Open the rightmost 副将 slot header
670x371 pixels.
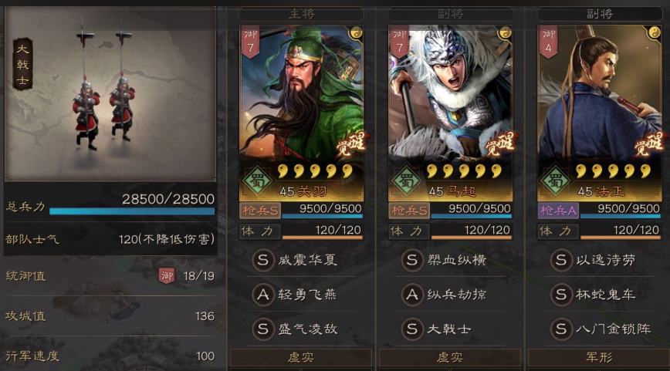point(600,14)
